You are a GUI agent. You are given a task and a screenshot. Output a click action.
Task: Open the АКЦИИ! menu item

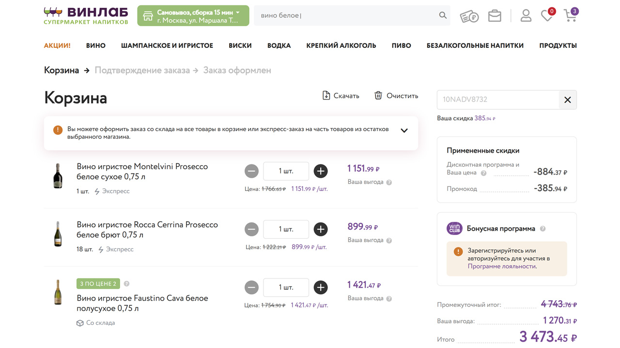point(57,45)
